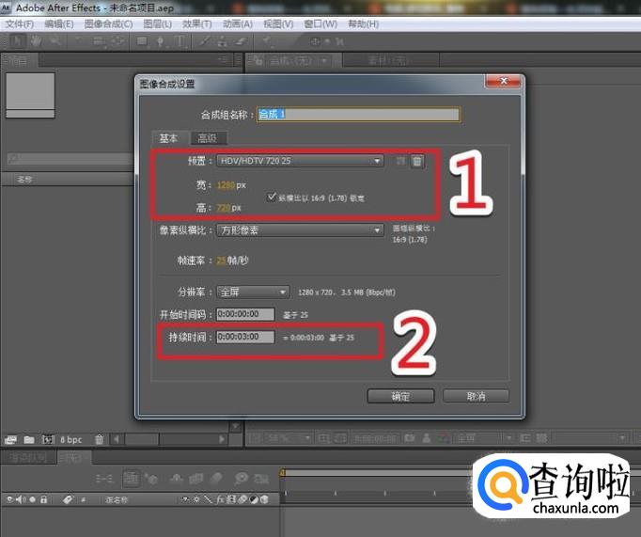
Task: Click the 8 bpc color depth button
Action: 71,439
